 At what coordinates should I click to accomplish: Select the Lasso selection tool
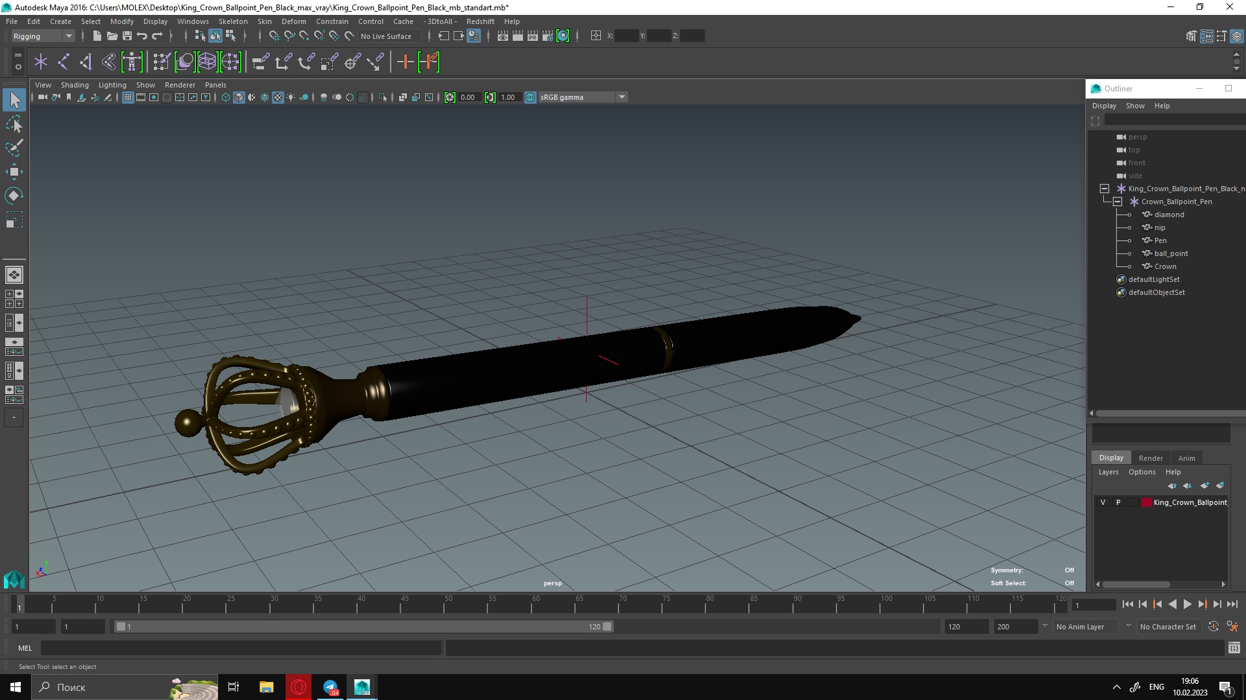tap(14, 124)
